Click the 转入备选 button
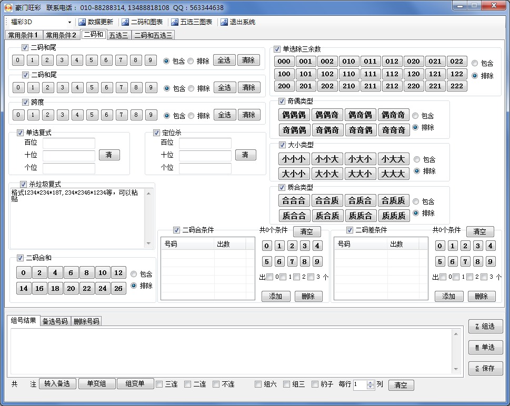This screenshot has width=510, height=406. tap(57, 384)
